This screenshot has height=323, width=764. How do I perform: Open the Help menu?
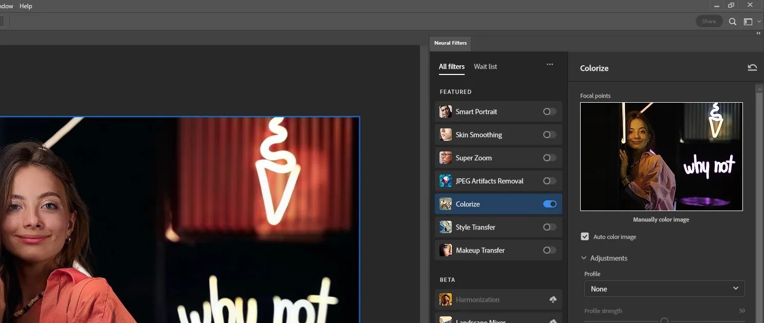coord(26,6)
